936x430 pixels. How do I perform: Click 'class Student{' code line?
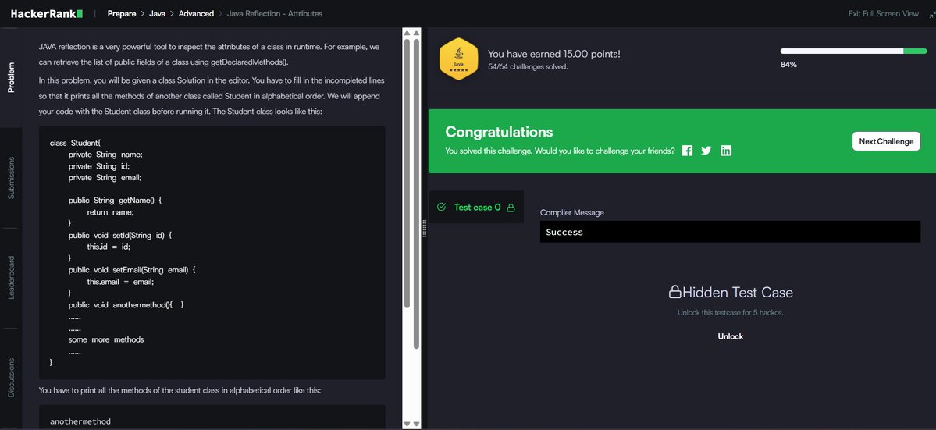pos(76,143)
